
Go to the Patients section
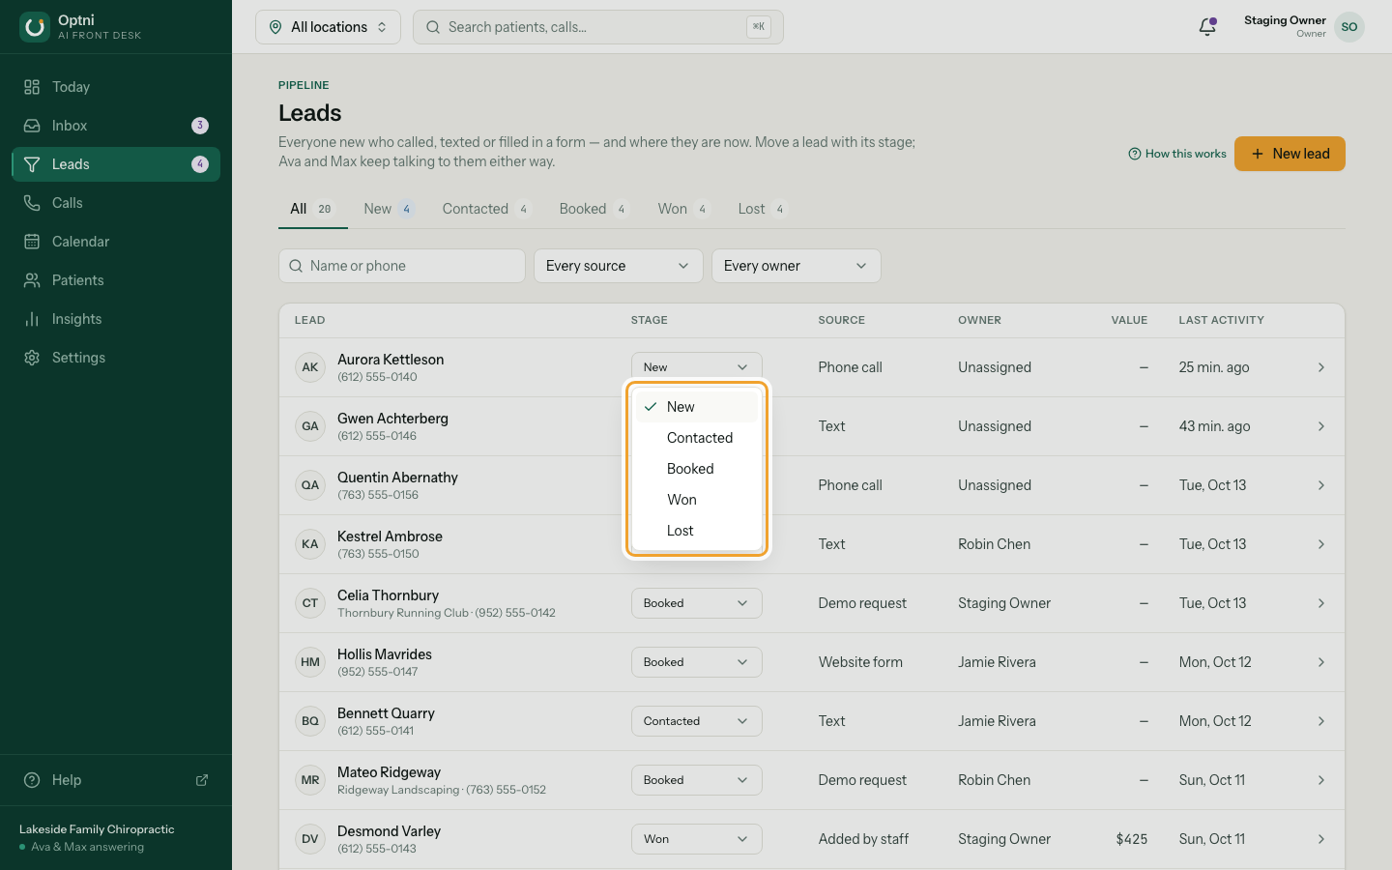[x=116, y=280]
